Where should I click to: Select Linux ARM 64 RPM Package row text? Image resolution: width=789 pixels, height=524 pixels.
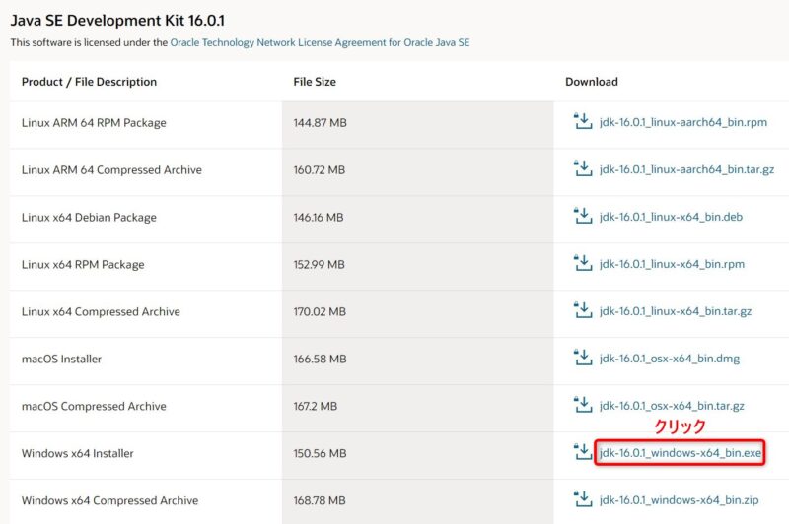pos(94,122)
